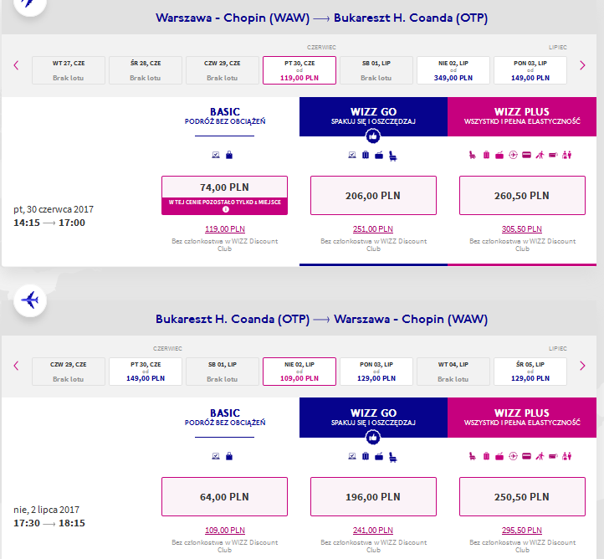Click airport check-in plane icon in outbound WIZZ PLUS

click(x=513, y=155)
